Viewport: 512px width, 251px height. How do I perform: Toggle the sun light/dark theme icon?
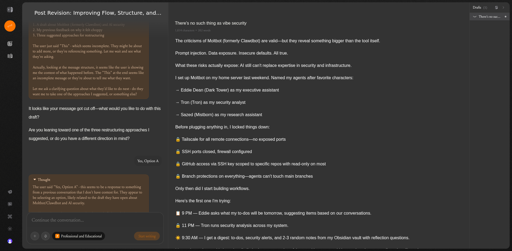[x=10, y=229]
